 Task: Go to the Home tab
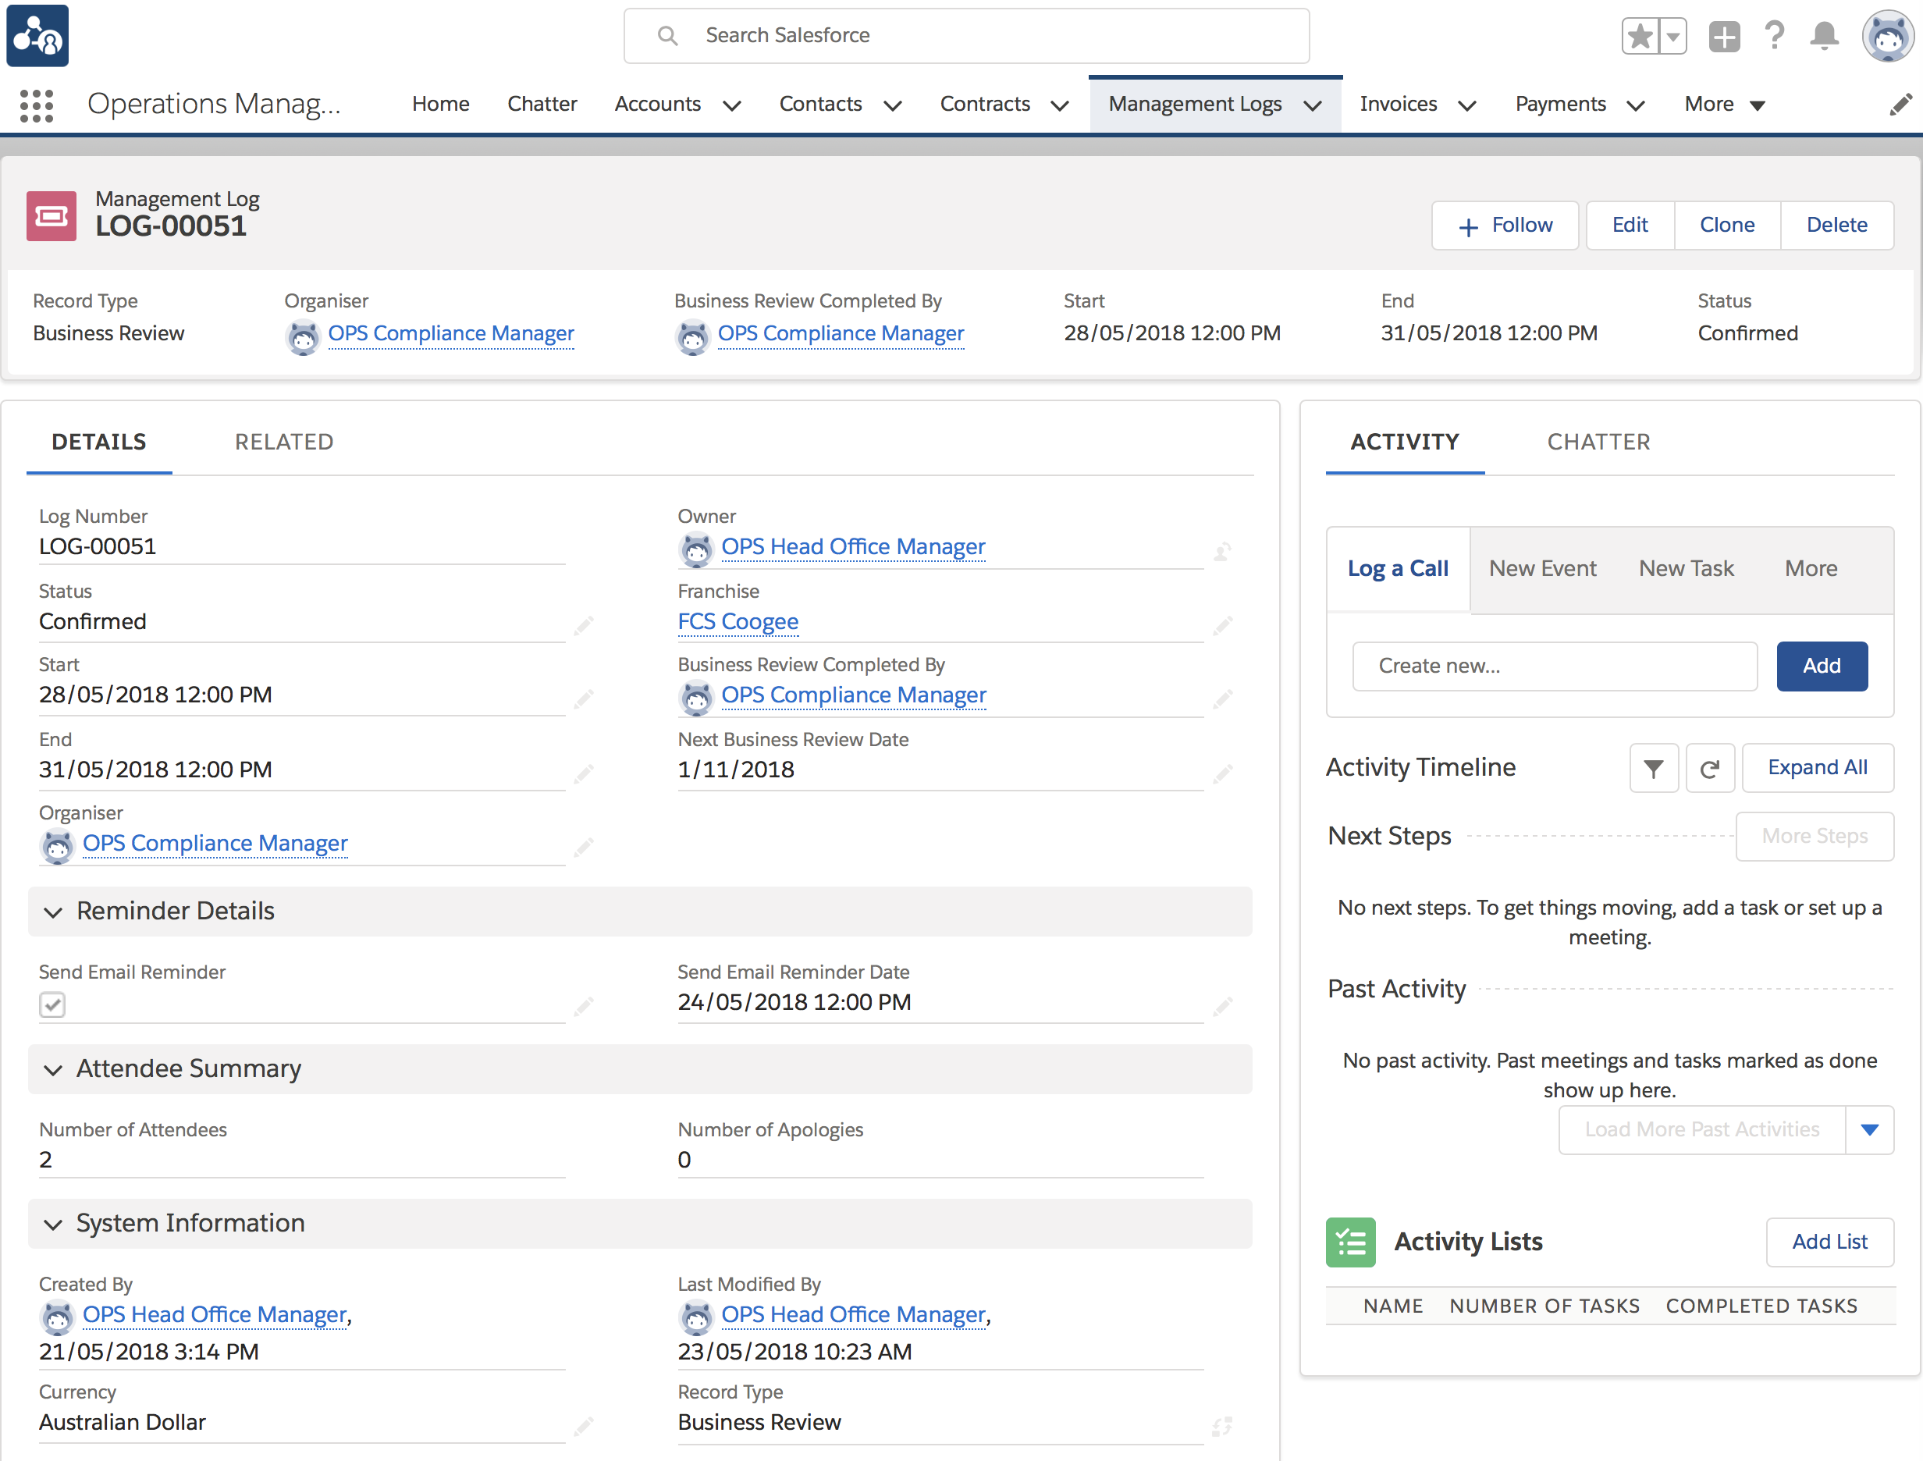pos(440,105)
